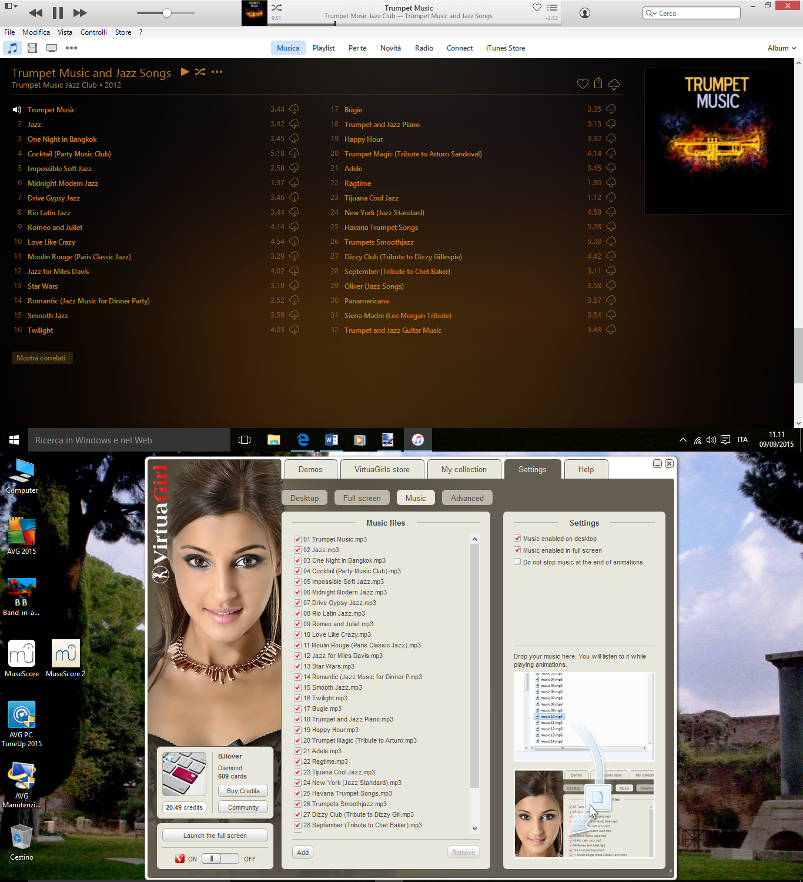
Task: Shuffle the album with icon beside title
Action: [200, 72]
